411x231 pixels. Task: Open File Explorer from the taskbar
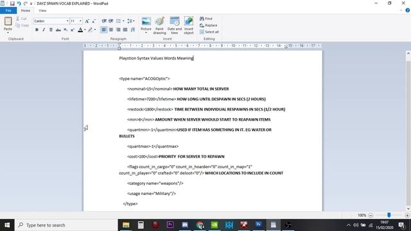click(126, 225)
